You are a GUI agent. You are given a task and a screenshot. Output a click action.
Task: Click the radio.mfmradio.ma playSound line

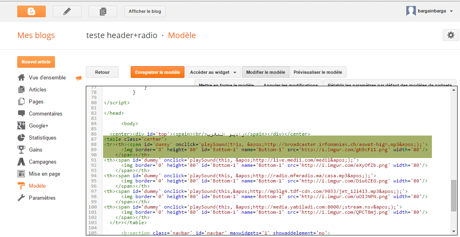coord(240,176)
